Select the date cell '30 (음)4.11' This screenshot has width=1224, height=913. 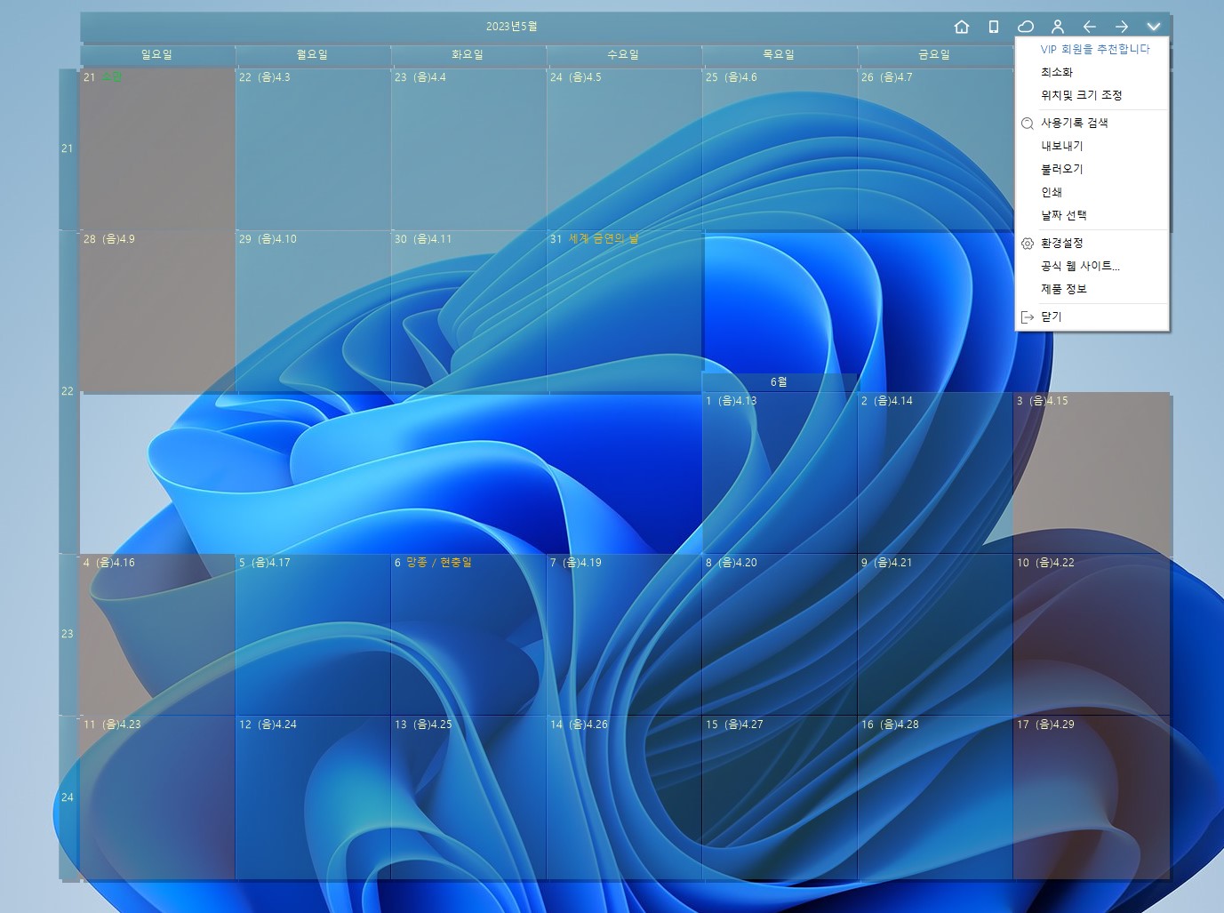point(468,311)
